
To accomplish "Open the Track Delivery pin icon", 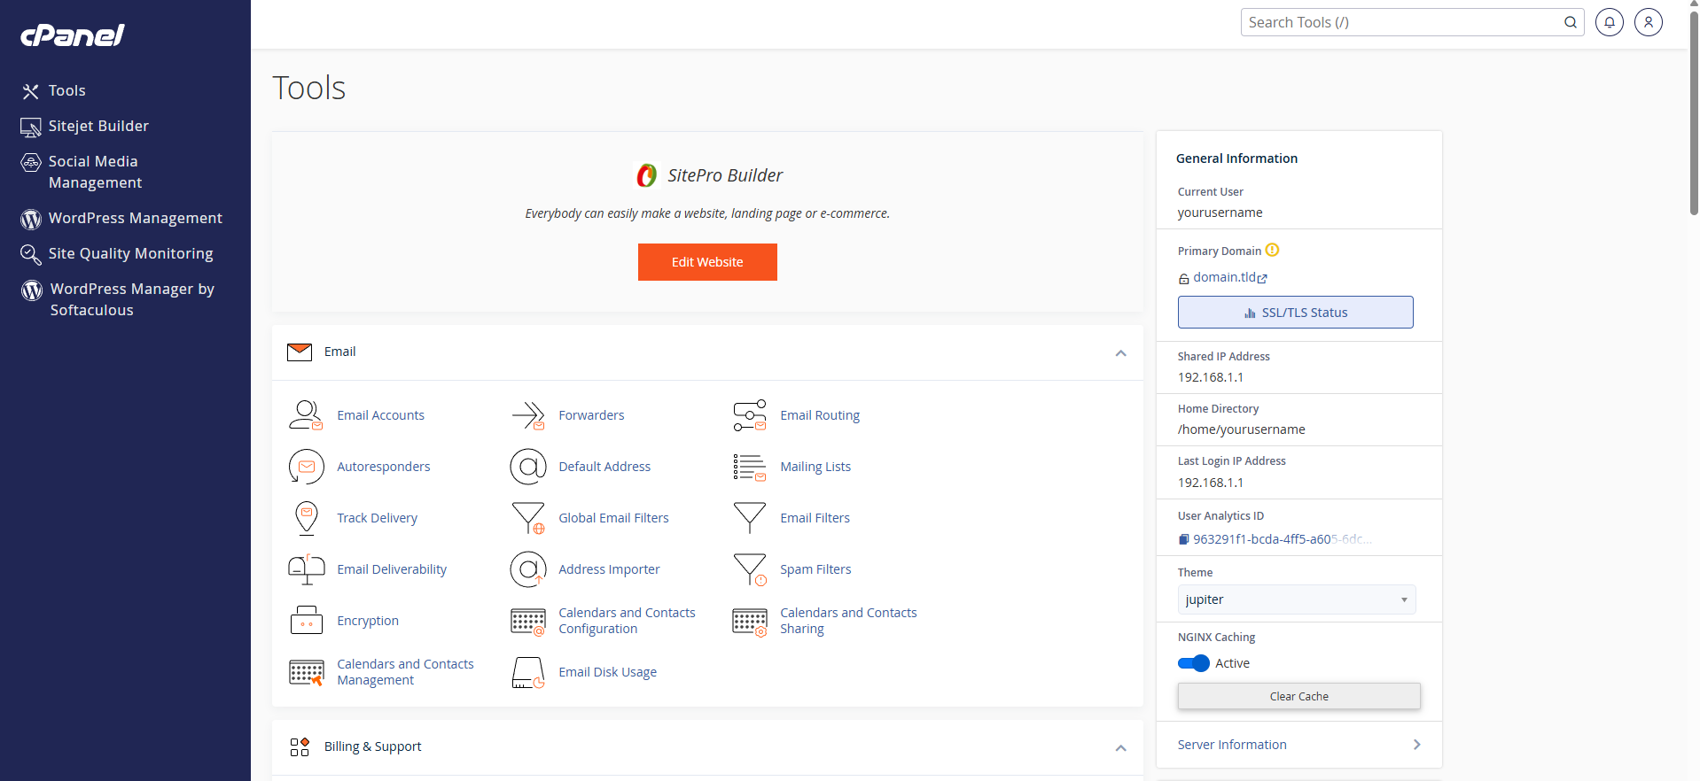I will coord(306,518).
